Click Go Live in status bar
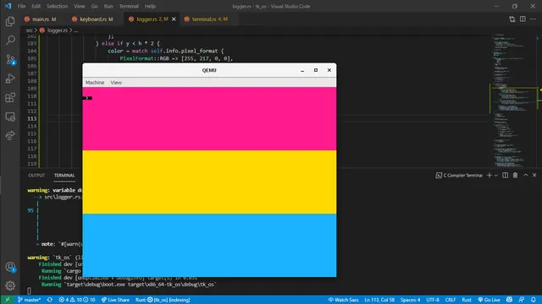Screen dimensions: 542x304 (489, 300)
